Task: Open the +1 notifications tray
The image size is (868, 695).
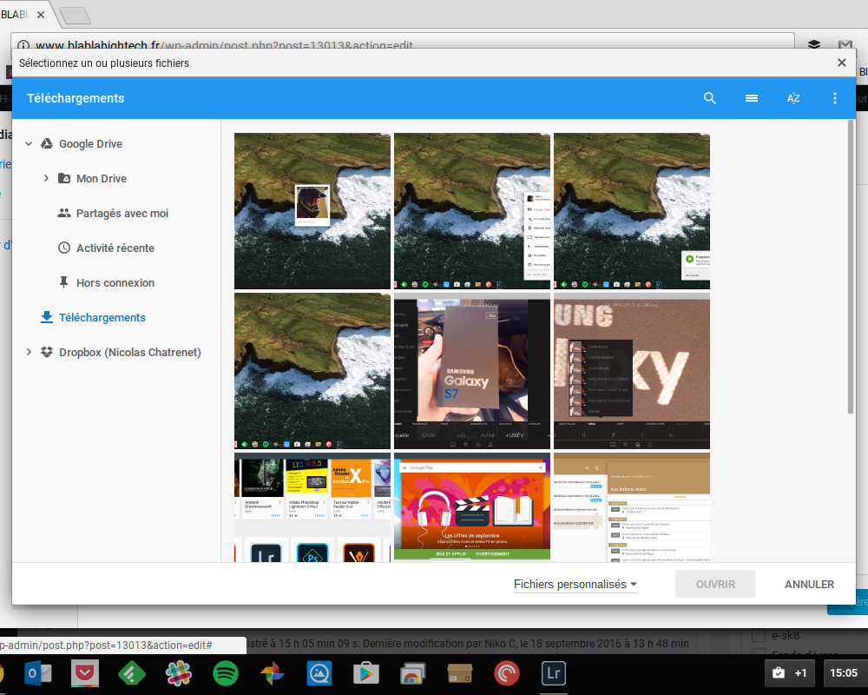Action: (789, 673)
